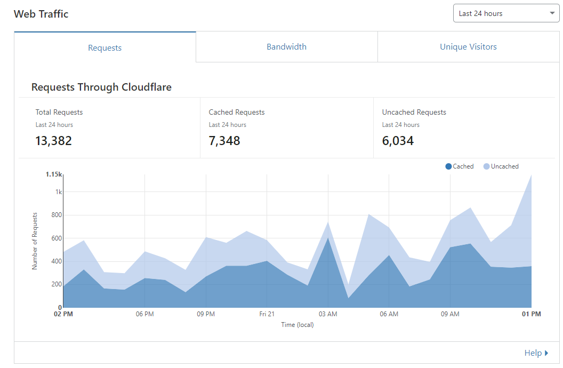563x368 pixels.
Task: Click the Total Requests value 13,382
Action: [53, 141]
